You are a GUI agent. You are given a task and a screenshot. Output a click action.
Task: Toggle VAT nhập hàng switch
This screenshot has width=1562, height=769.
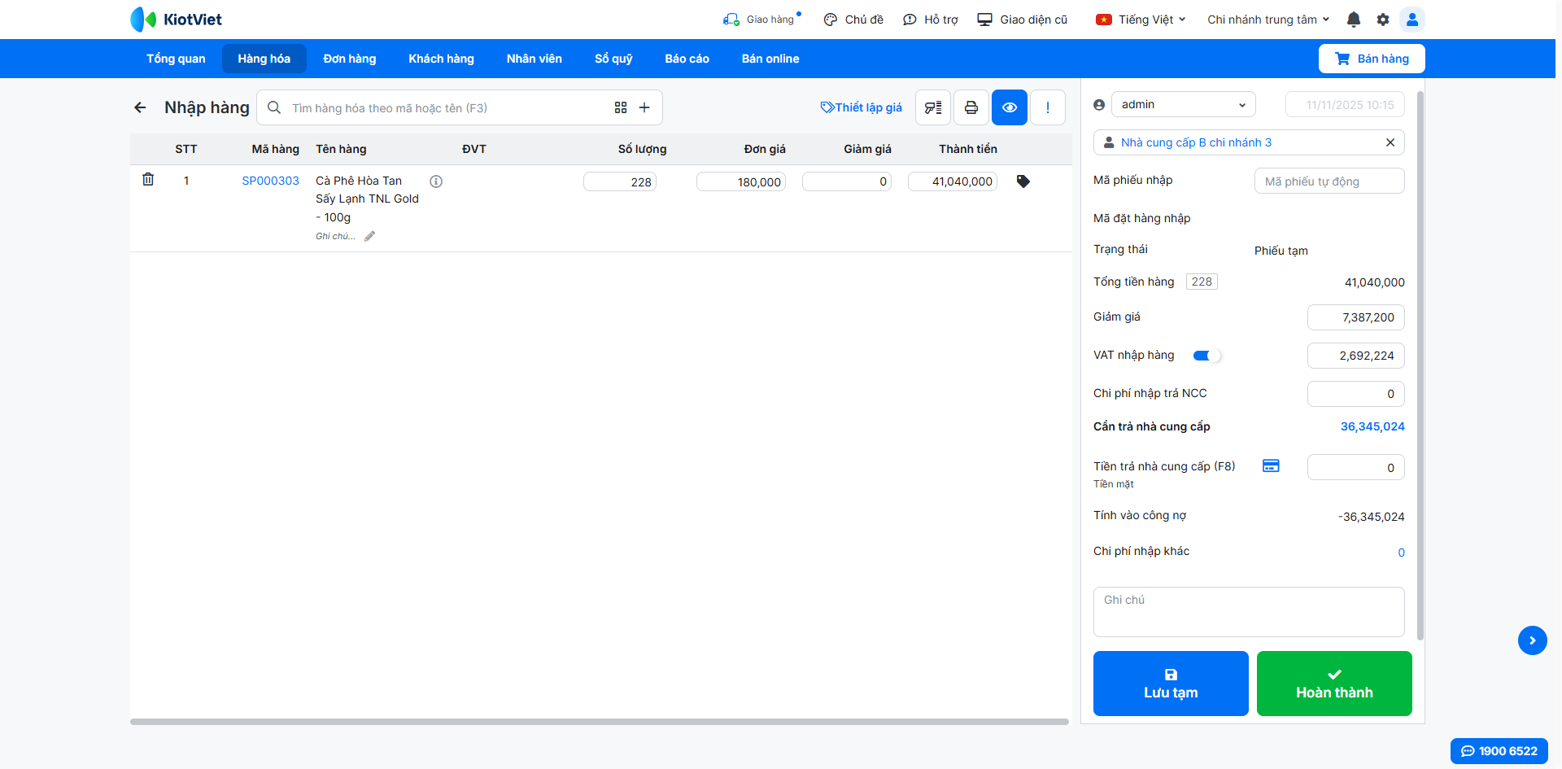pos(1206,356)
